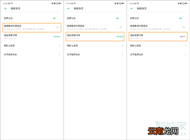
Task: Enable the 使用数据流量更新 switch in the right screenshot
Action: pyautogui.click(x=182, y=27)
